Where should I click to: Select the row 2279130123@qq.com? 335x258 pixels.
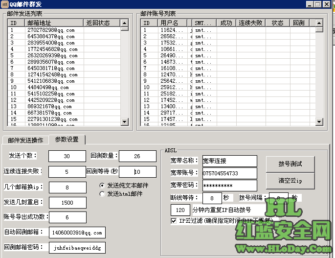click(x=64, y=119)
